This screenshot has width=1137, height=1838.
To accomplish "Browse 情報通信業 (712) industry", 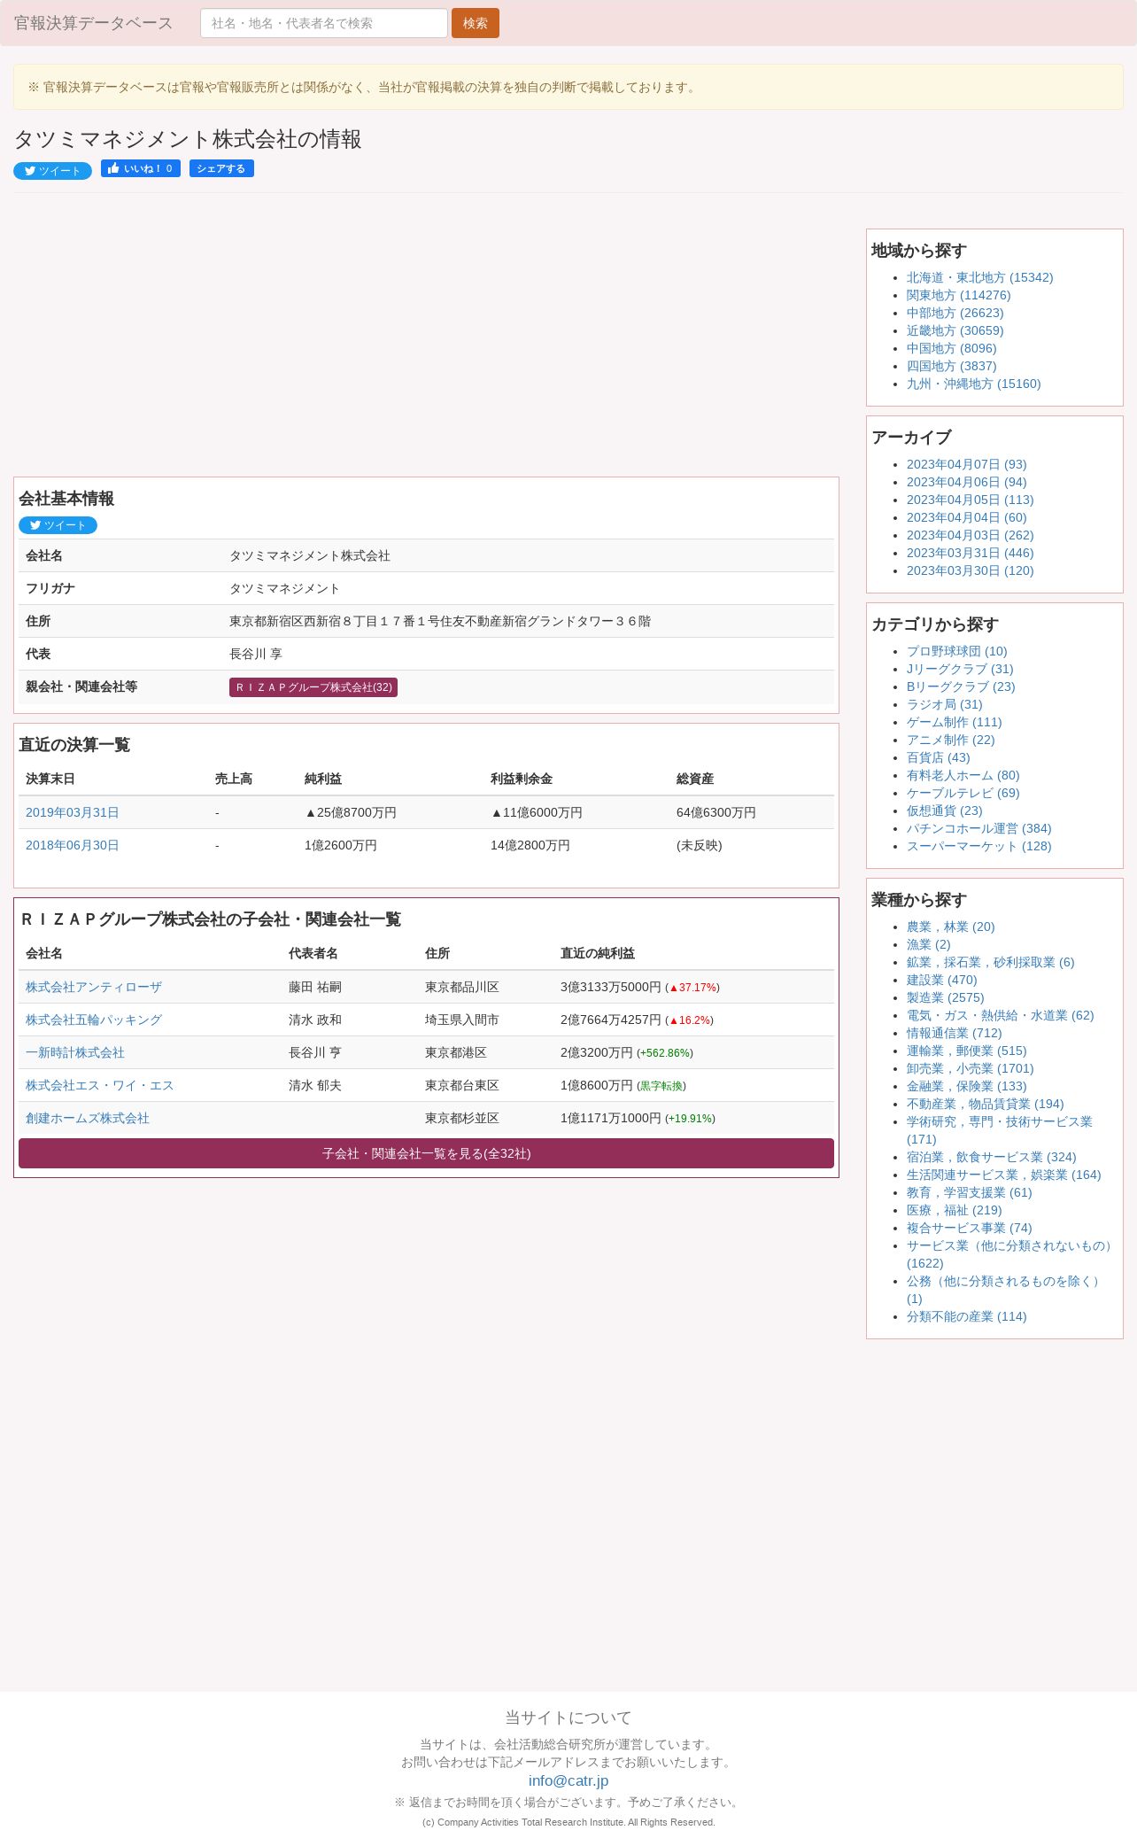I will (955, 1033).
